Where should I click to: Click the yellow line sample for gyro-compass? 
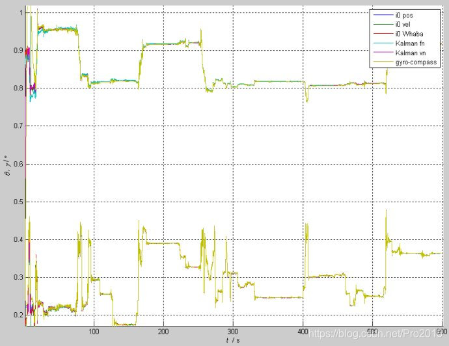(383, 62)
